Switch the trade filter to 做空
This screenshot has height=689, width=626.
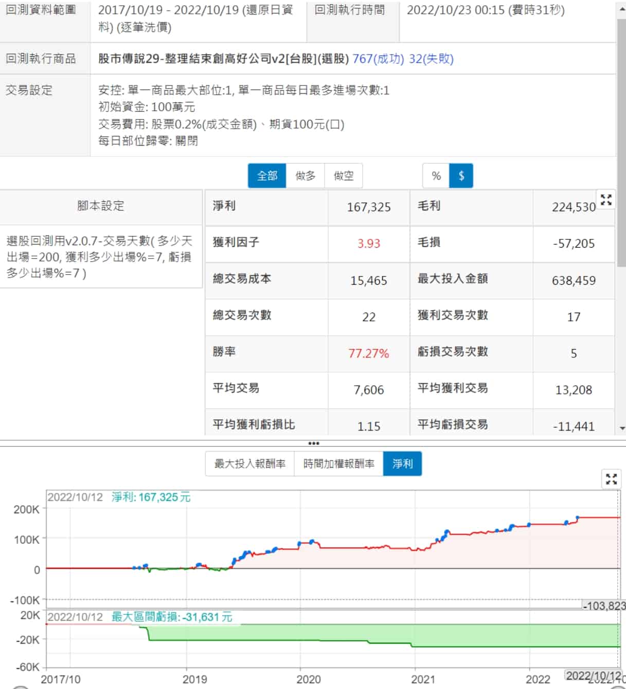pos(344,176)
